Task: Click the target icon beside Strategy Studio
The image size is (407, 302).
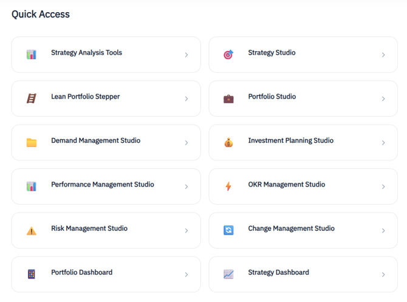Action: point(228,55)
